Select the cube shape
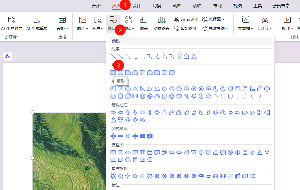 128,96
